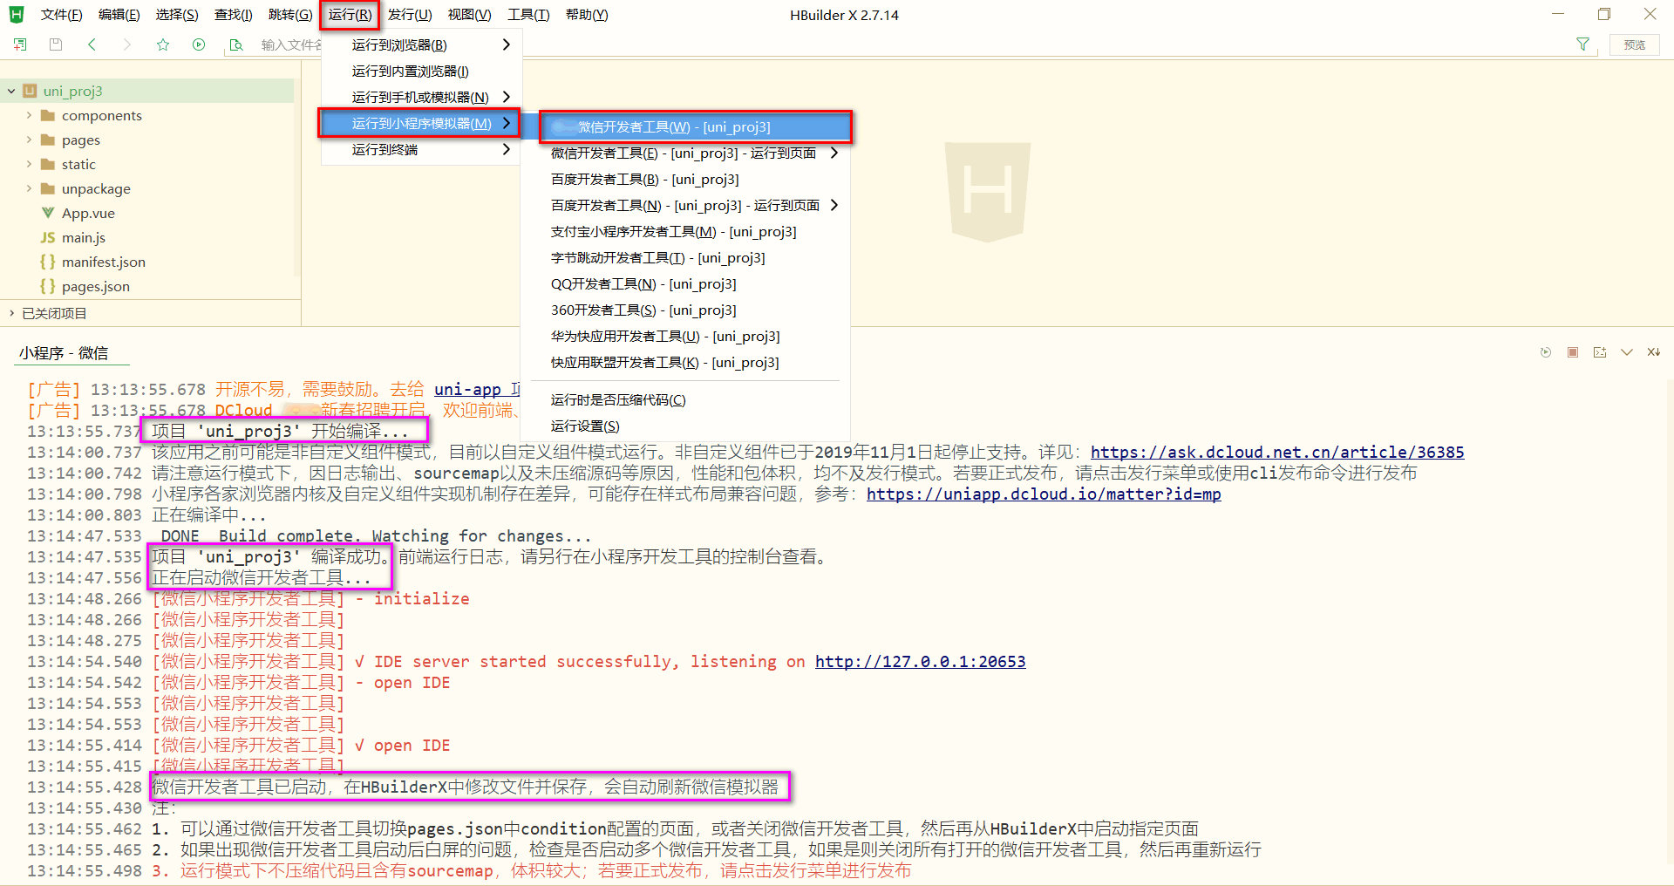
Task: Click the new file toolbar icon
Action: click(20, 44)
